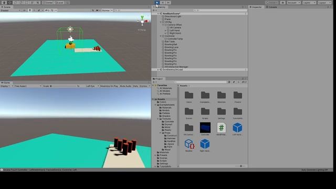Screen dimensions: 336x189
Task: Switch to the Project tab
Action: (x=158, y=79)
